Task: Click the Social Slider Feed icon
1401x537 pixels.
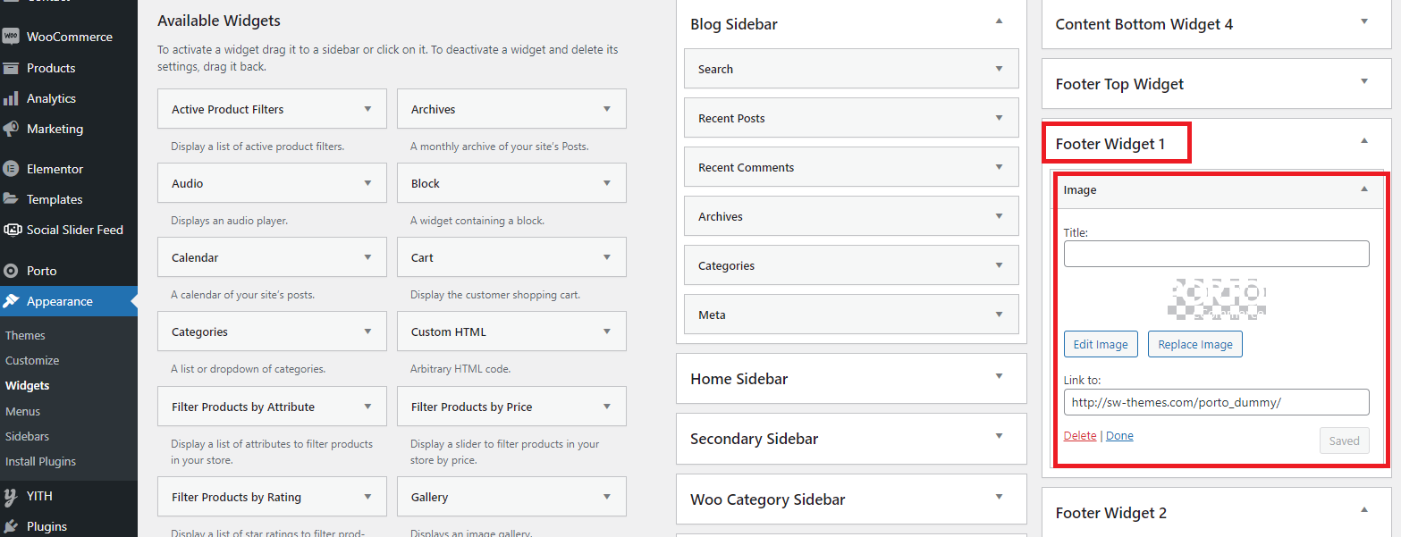Action: point(12,230)
